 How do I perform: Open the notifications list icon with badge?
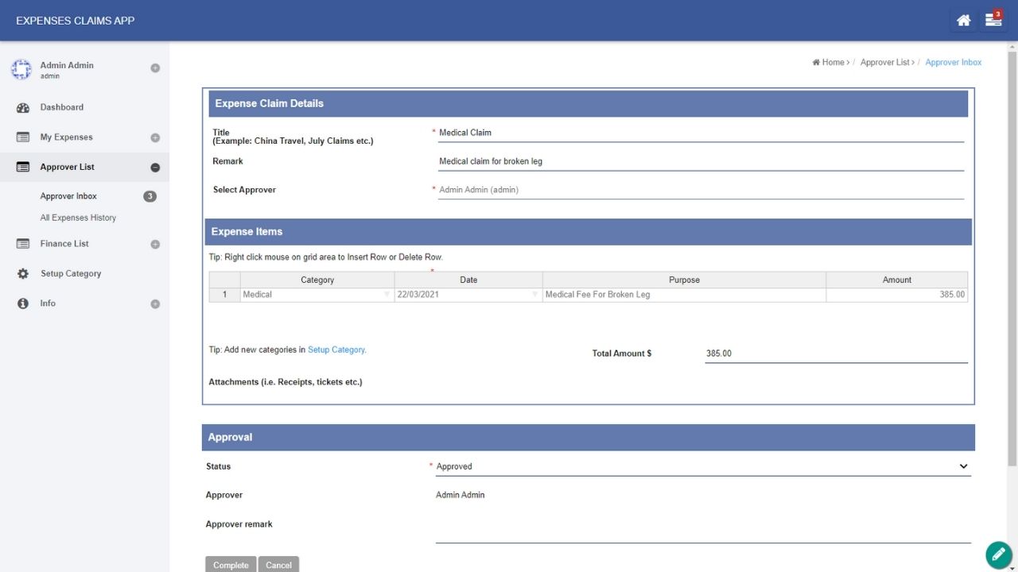(x=993, y=21)
